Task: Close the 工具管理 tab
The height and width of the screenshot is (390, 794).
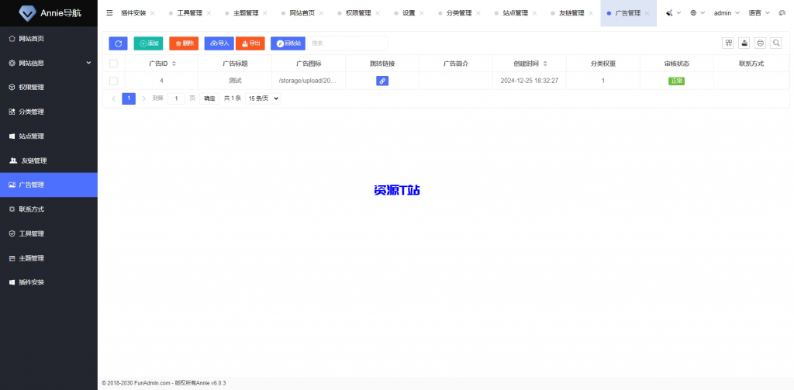Action: click(x=209, y=13)
